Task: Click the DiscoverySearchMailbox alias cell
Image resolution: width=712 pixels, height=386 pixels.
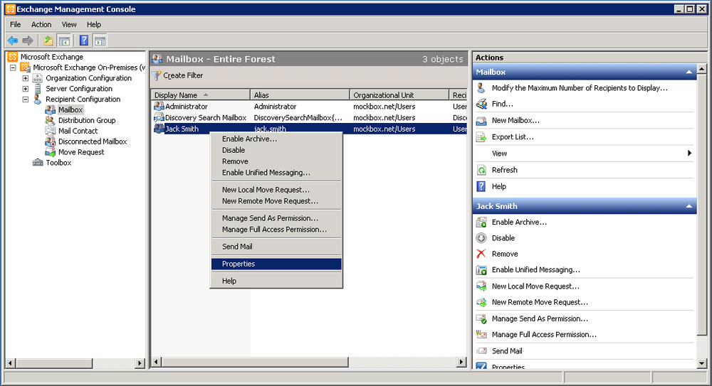Action: pos(298,118)
